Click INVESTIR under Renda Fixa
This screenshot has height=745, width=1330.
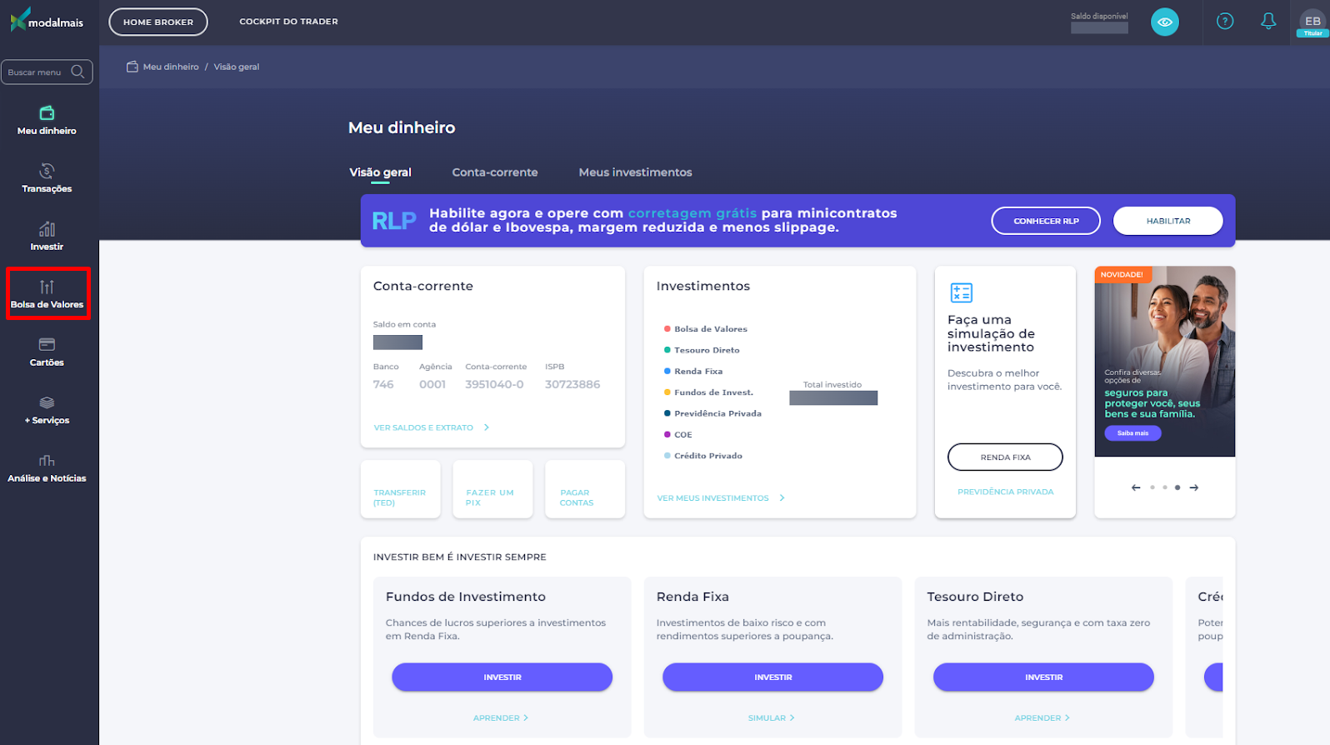pyautogui.click(x=772, y=677)
